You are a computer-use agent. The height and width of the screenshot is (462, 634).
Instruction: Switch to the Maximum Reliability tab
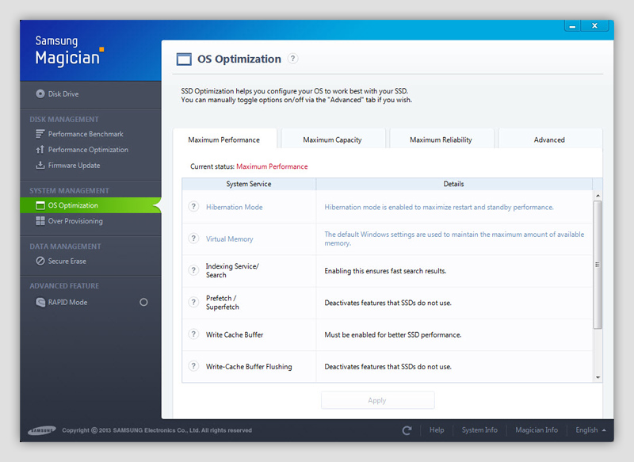(441, 139)
